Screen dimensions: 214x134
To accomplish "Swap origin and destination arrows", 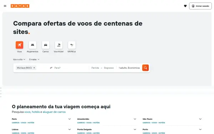I will pyautogui.click(x=51, y=68).
